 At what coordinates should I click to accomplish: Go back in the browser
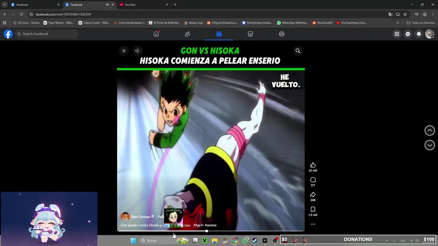(5, 14)
